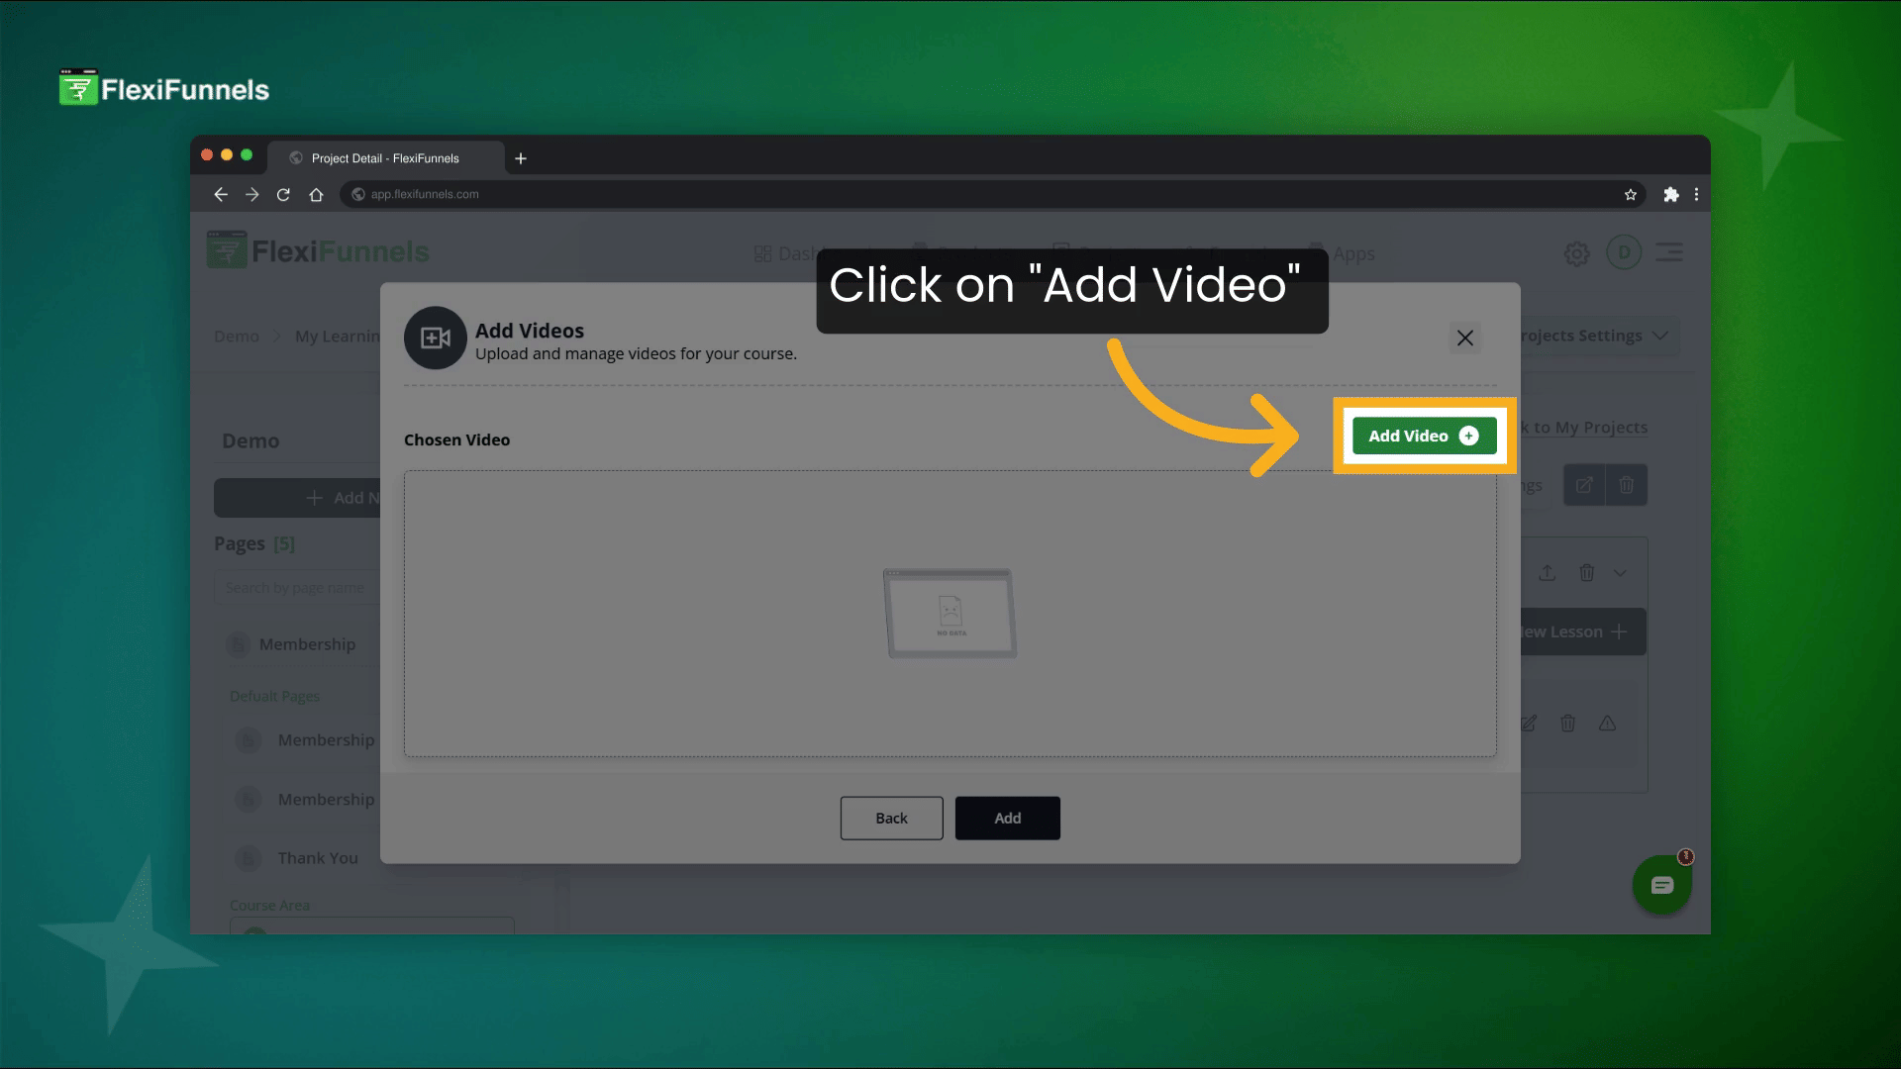
Task: Select the Project Detail browser tab
Action: click(x=385, y=158)
